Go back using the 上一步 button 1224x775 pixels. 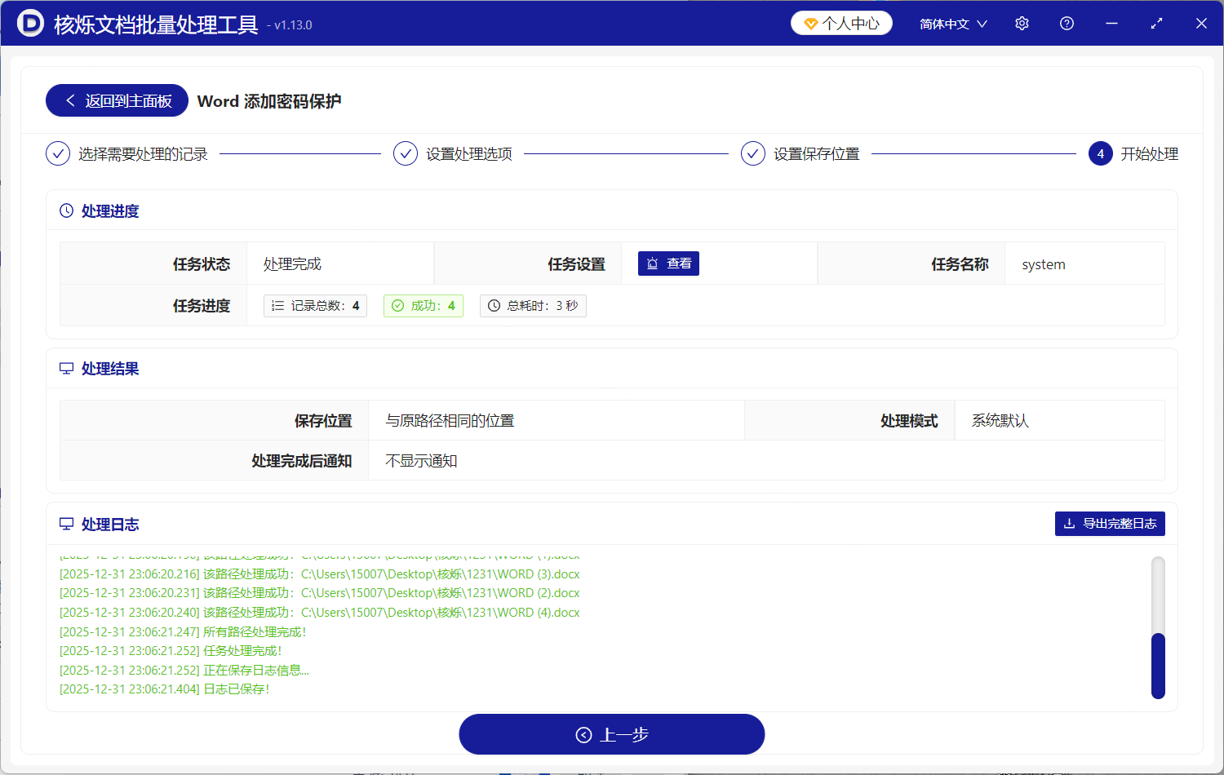coord(612,734)
